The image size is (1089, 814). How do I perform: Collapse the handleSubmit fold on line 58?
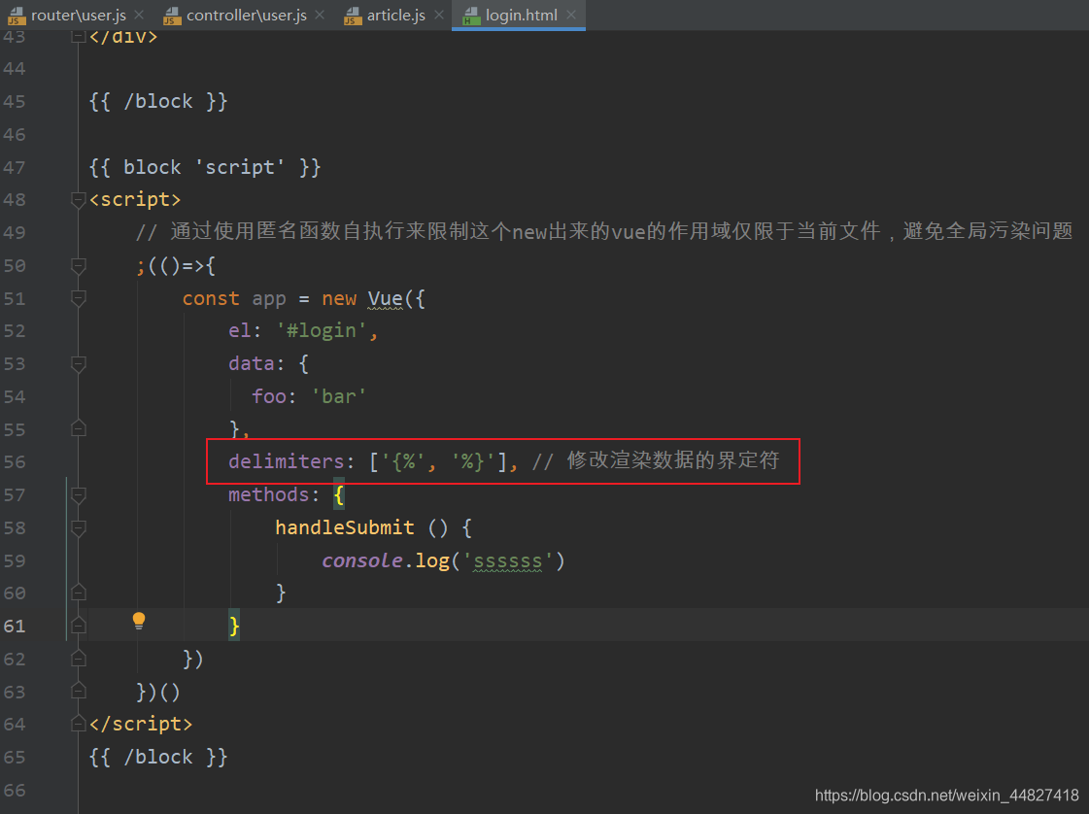79,527
